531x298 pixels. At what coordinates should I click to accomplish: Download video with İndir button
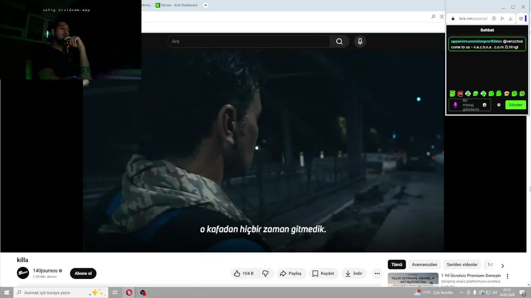(354, 274)
